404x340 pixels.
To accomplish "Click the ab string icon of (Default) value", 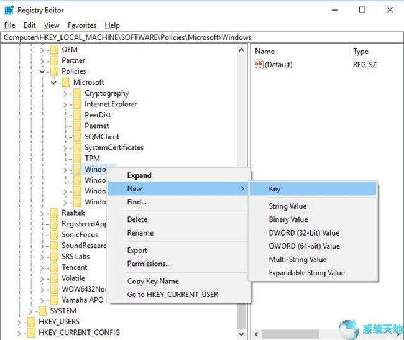I will coord(259,65).
